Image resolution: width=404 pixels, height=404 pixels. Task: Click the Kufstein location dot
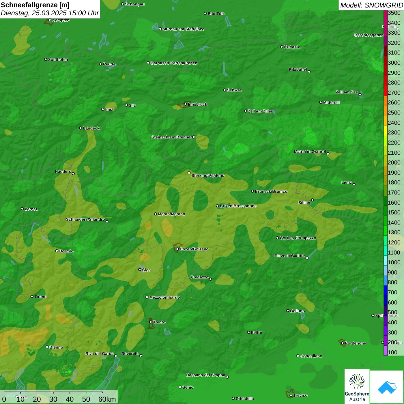click(282, 47)
